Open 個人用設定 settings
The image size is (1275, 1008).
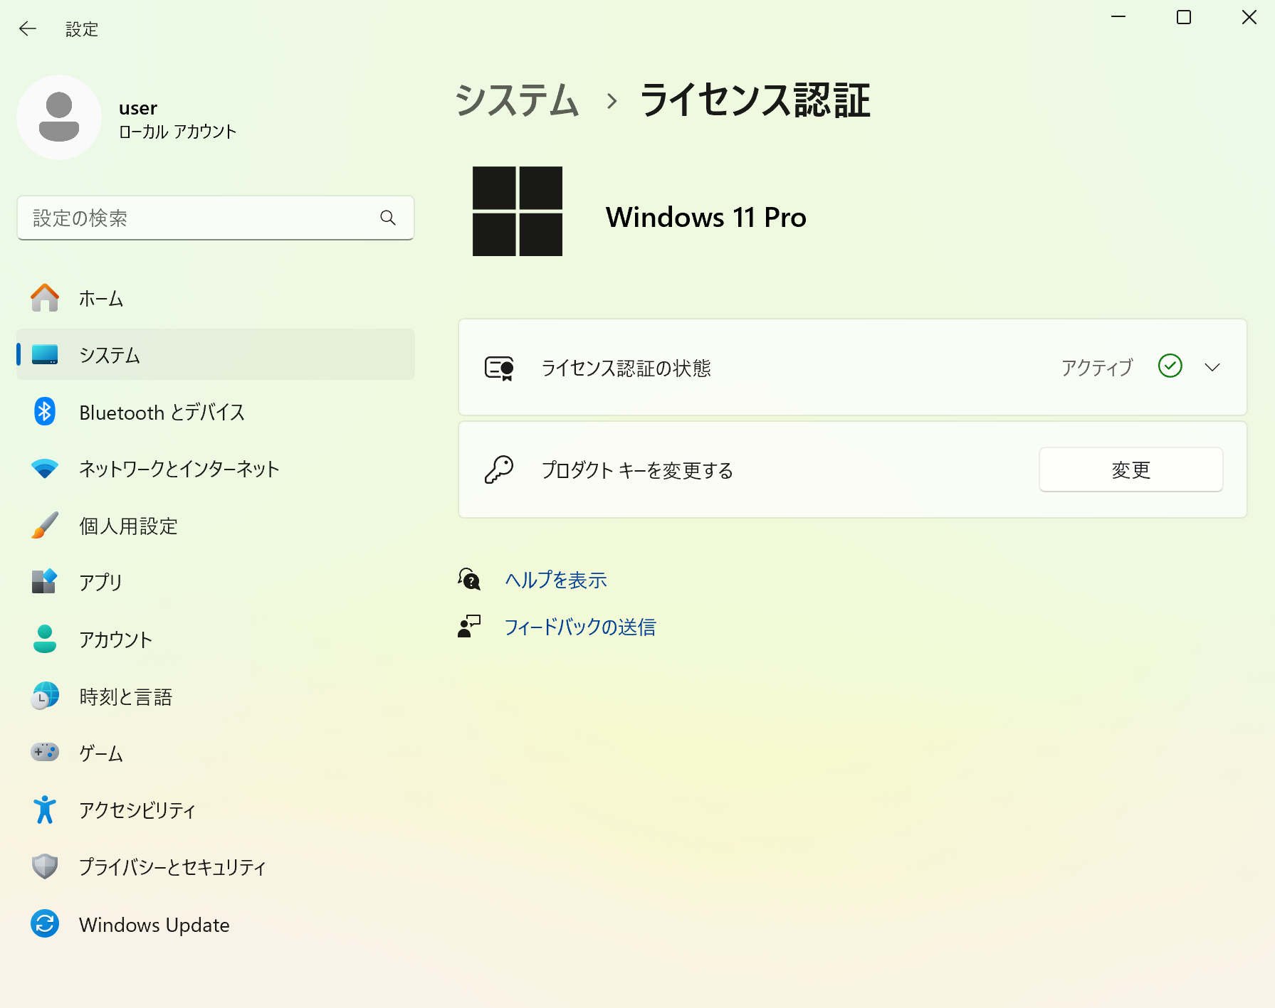(216, 525)
